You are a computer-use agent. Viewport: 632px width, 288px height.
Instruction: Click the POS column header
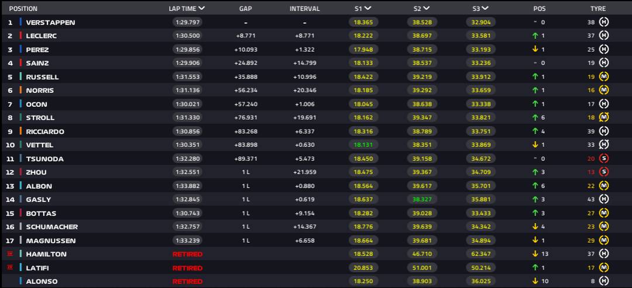pos(540,8)
